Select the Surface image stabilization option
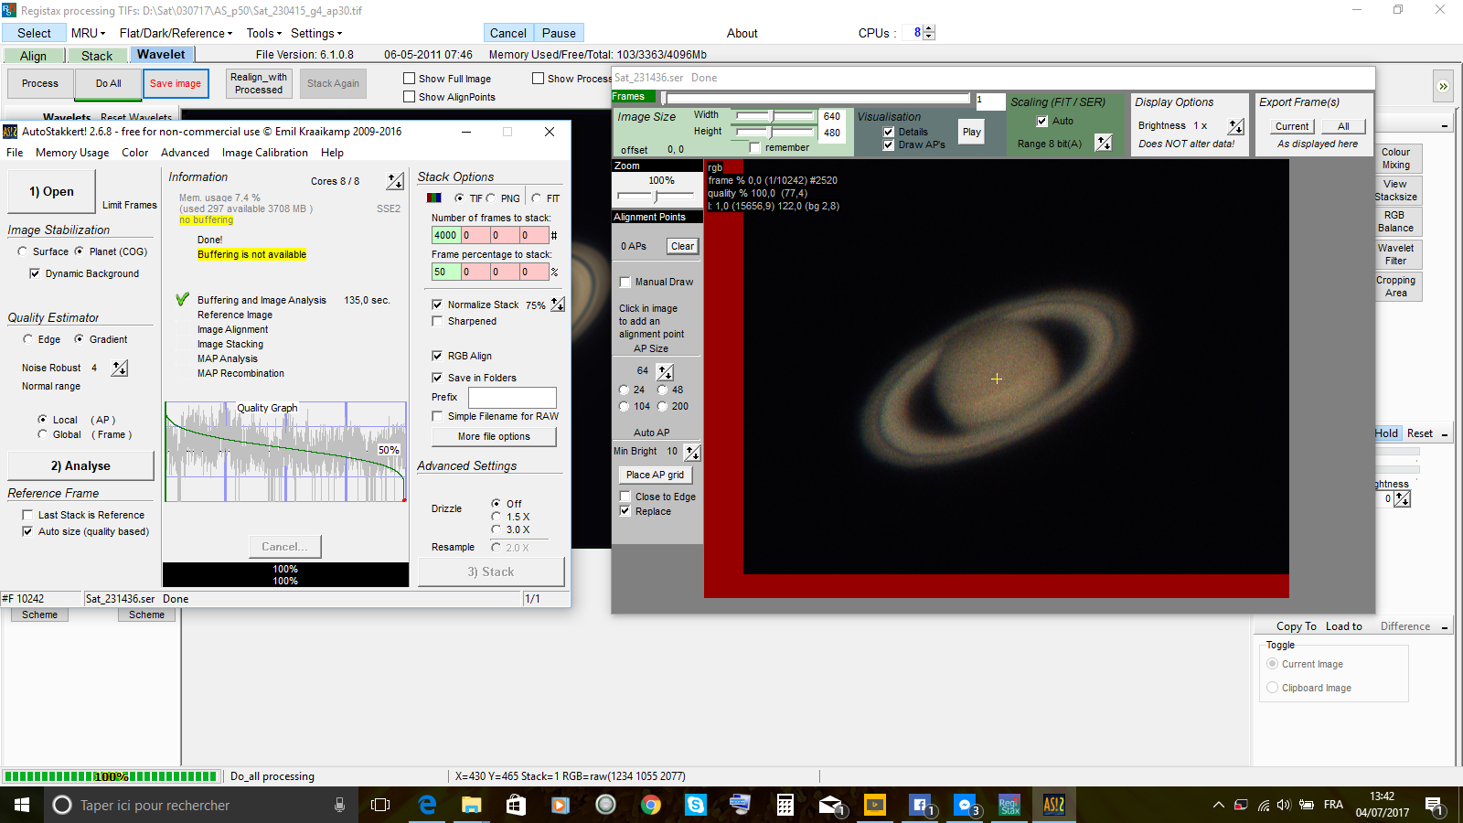 pos(23,251)
